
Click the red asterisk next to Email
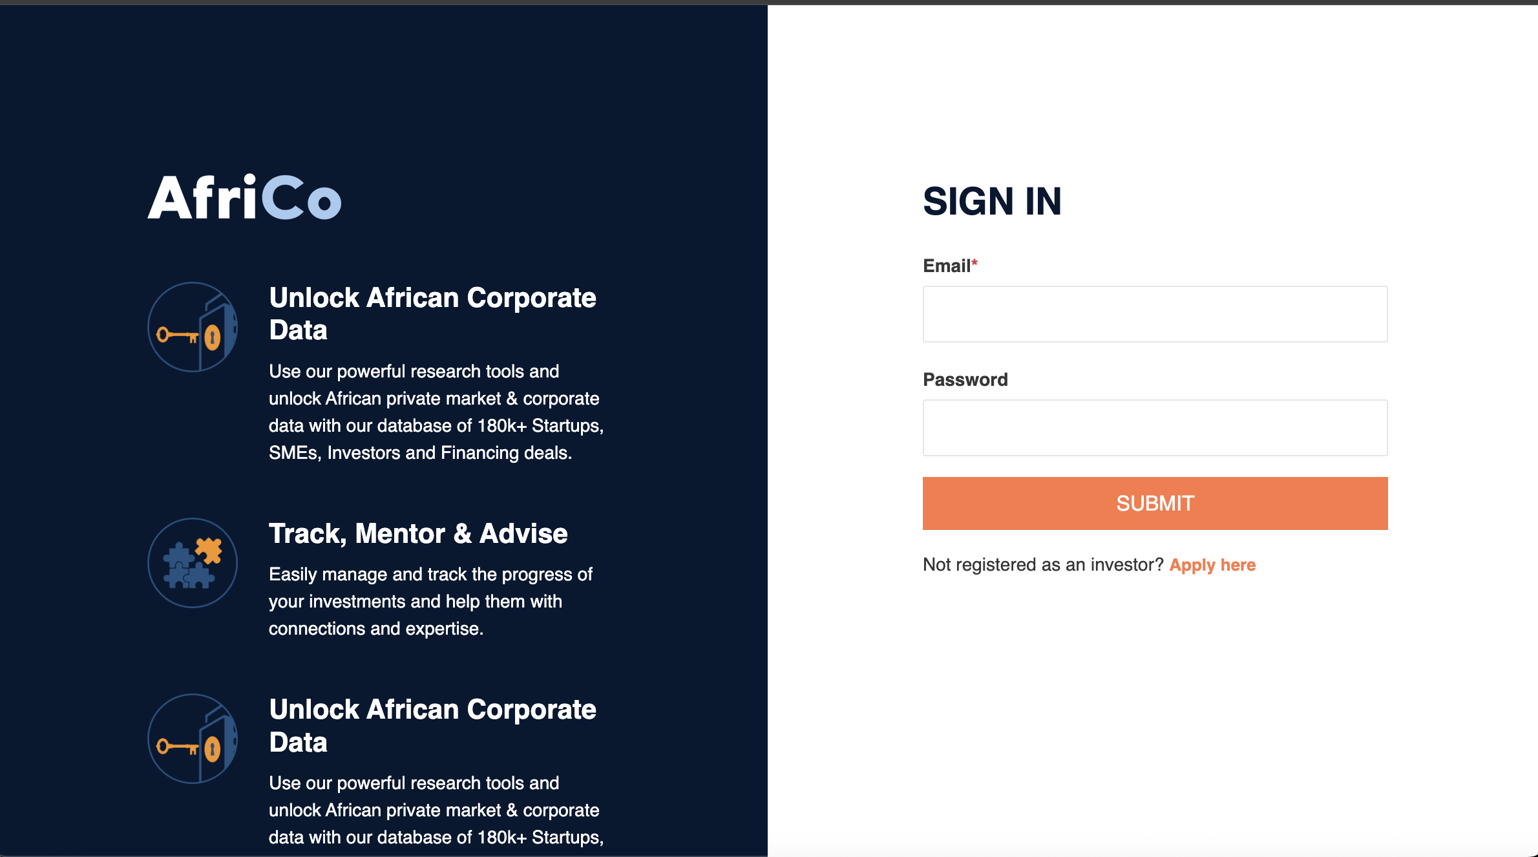coord(975,262)
